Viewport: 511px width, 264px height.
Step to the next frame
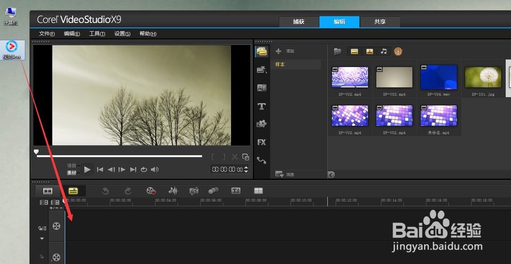(x=122, y=170)
